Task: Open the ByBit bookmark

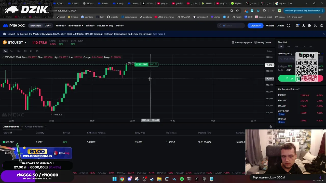Action: (100, 17)
